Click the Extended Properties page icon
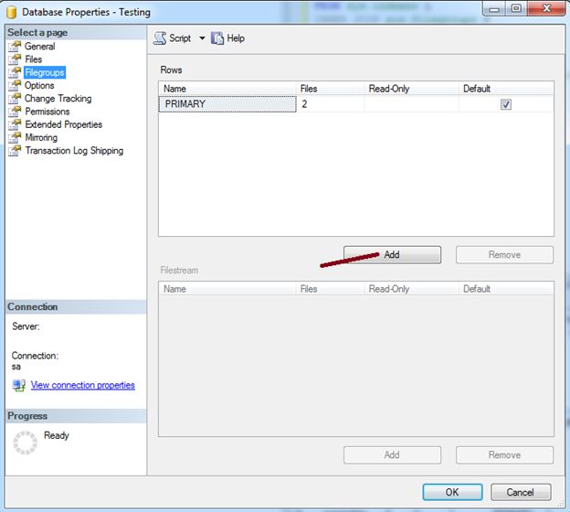Screen dimensions: 570x512 click(x=15, y=124)
